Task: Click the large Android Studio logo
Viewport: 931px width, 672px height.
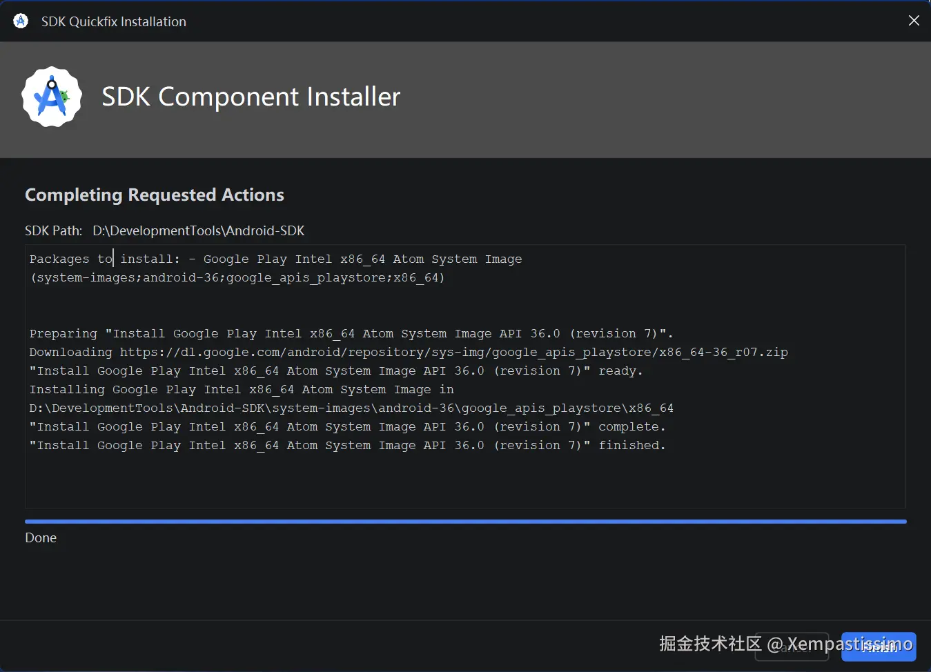Action: click(52, 97)
